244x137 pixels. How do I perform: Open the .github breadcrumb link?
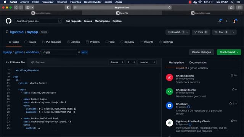[x=19, y=52]
